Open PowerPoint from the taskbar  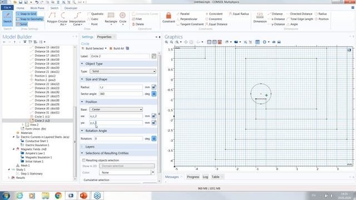[x=84, y=196]
